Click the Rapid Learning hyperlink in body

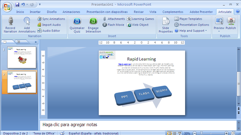click(124, 64)
